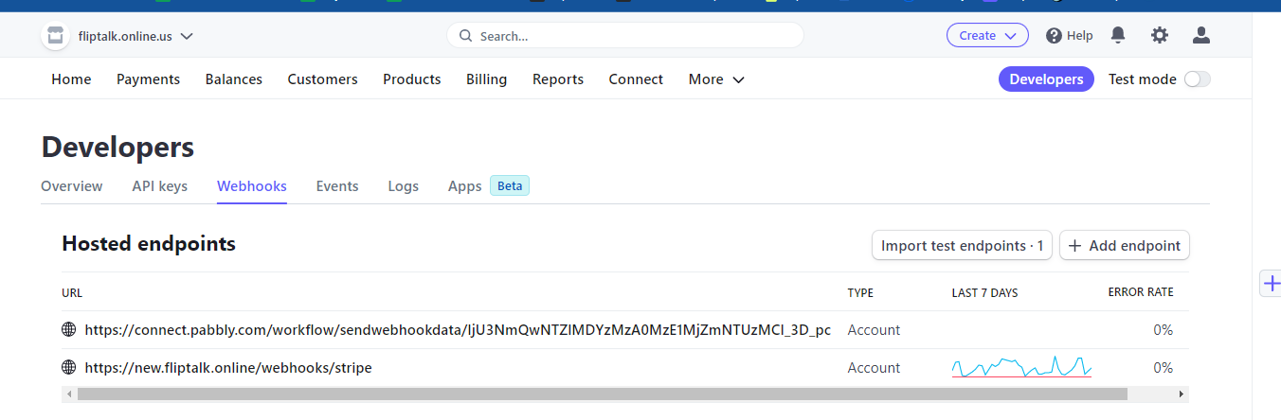The image size is (1281, 420).
Task: Open Reports in the navigation
Action: click(557, 79)
